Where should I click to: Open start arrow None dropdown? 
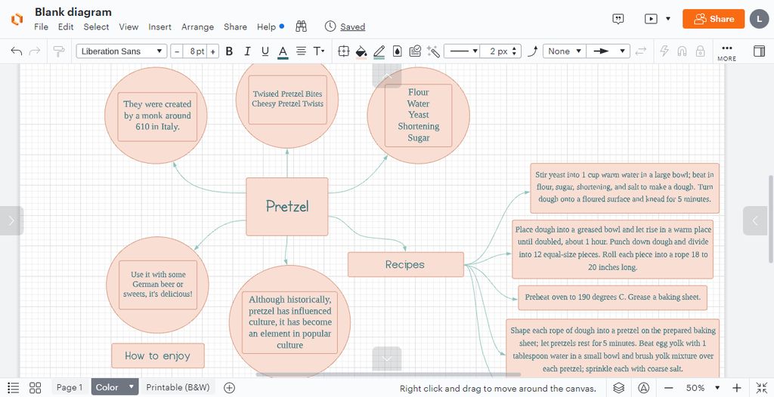(564, 51)
